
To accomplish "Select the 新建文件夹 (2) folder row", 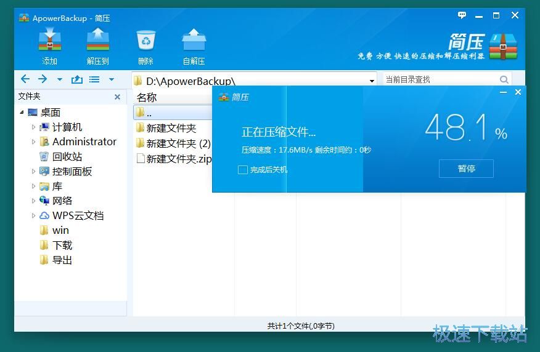I will [x=173, y=143].
